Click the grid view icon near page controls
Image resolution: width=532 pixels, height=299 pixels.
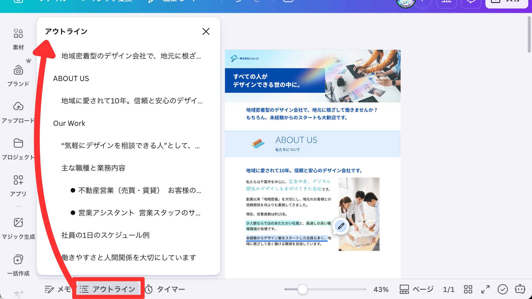468,289
